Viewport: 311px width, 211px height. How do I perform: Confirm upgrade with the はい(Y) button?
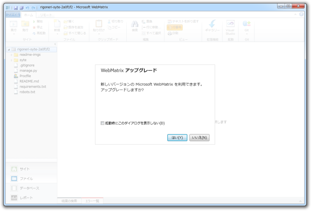click(177, 137)
